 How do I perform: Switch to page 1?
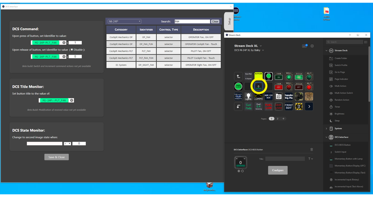click(272, 118)
